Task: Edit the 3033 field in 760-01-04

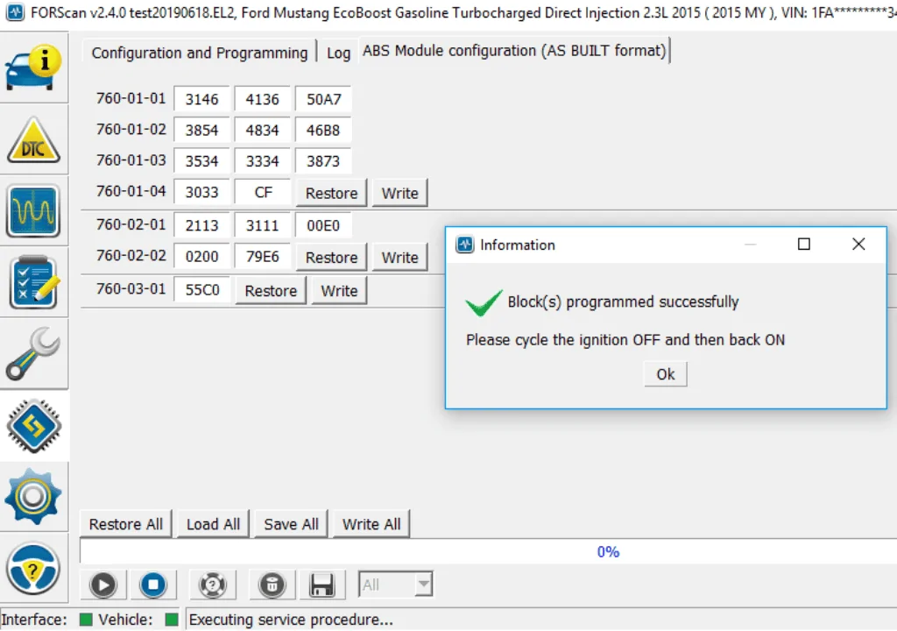Action: click(x=202, y=192)
